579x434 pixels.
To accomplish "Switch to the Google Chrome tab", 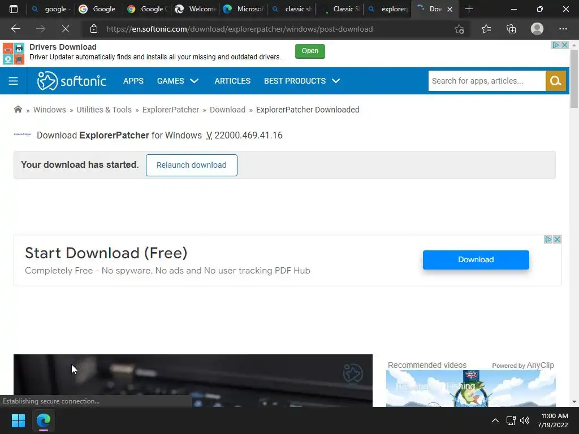I will [x=146, y=9].
